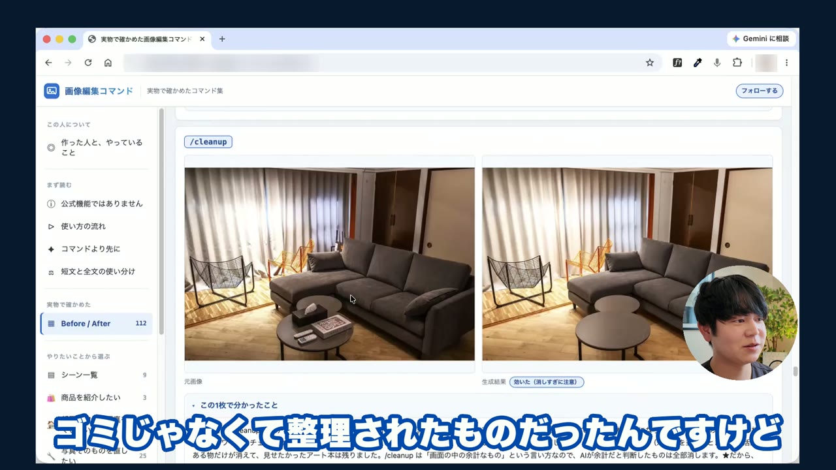Bookmark this page with the star icon
The height and width of the screenshot is (470, 836).
coord(649,63)
